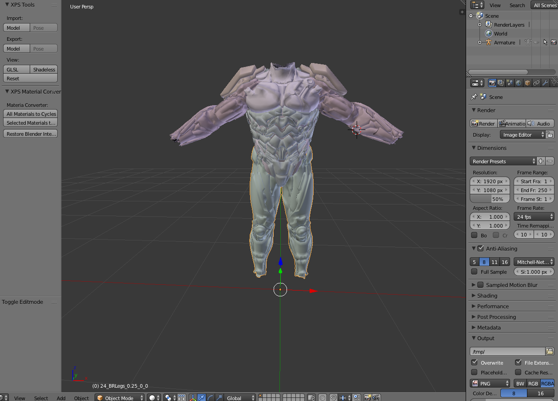
Task: Open the Constraints properties tab chain icon
Action: pos(536,83)
